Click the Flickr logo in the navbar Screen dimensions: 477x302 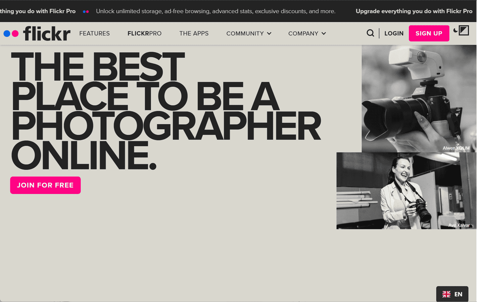tap(37, 33)
